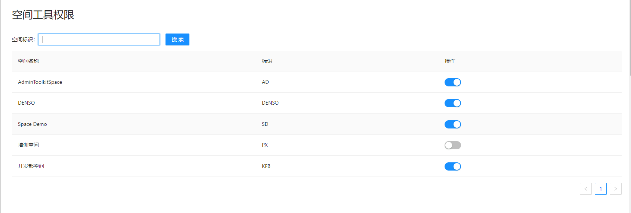Click the Space Demo row name
The width and height of the screenshot is (631, 213).
(x=33, y=124)
